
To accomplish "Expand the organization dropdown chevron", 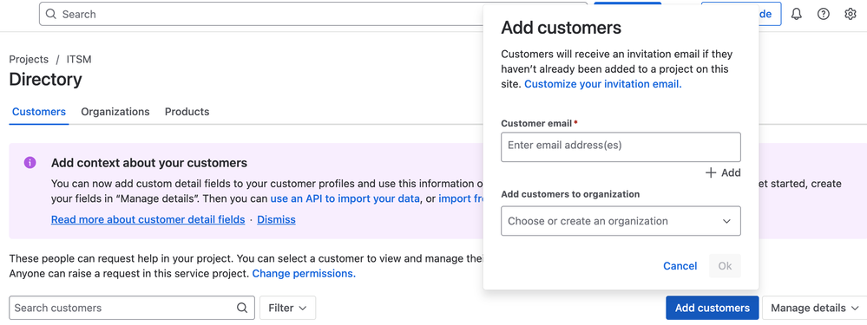I will click(x=726, y=221).
